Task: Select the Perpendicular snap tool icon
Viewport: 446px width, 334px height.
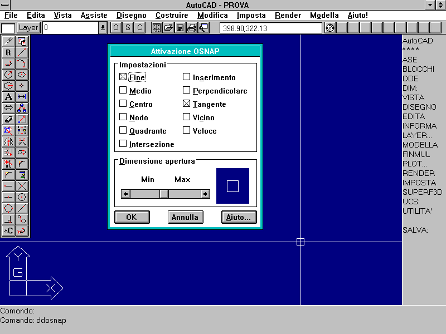Action: (x=8, y=219)
